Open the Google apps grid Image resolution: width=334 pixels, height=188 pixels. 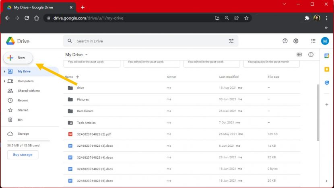(313, 41)
